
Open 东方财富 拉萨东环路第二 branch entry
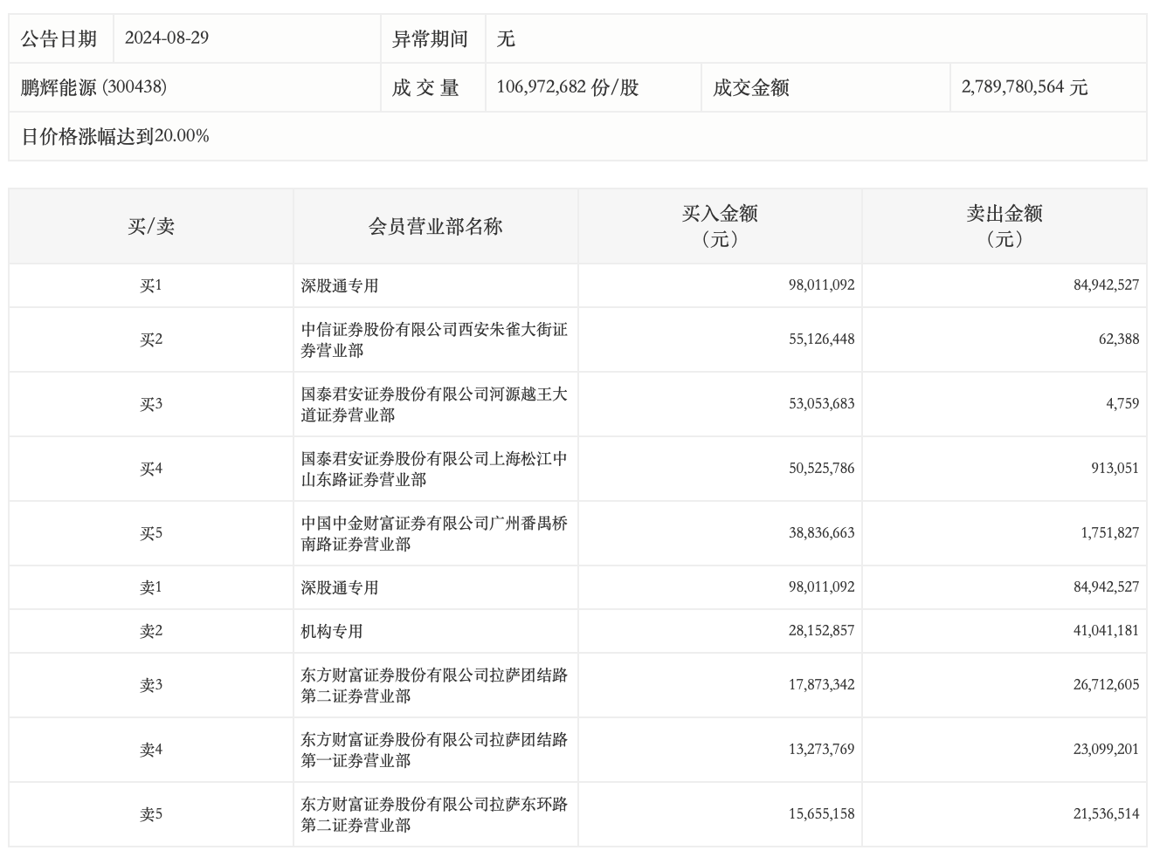pos(434,815)
